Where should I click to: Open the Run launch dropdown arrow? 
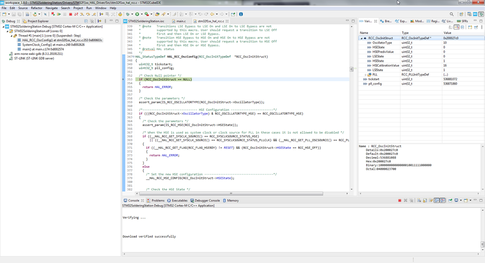point(142,14)
